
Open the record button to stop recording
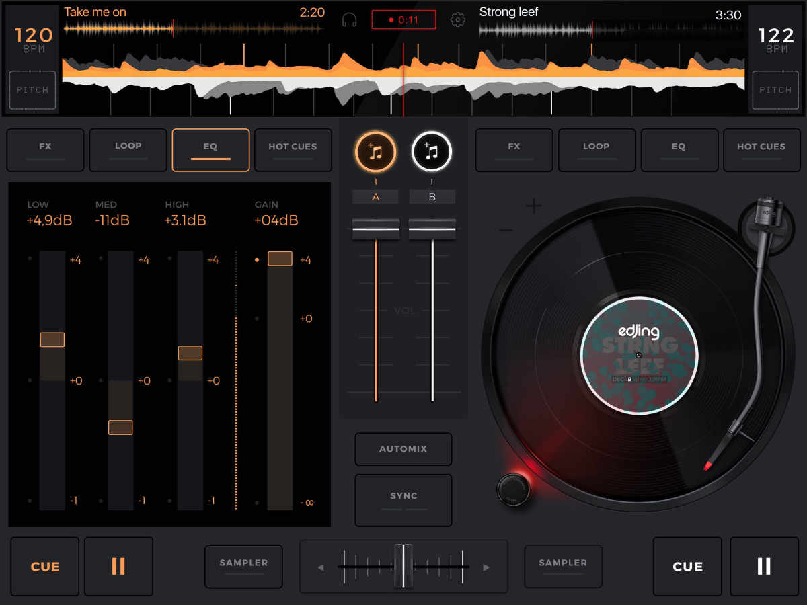(403, 19)
